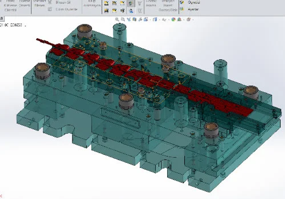Click the Standart Bileşen ribbon button
This screenshot has height=199, width=285.
coord(39,4)
